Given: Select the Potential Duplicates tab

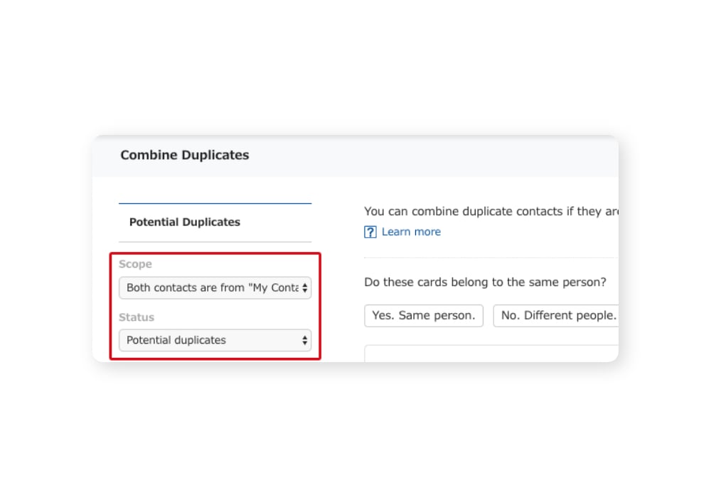Looking at the screenshot, I should pyautogui.click(x=215, y=222).
